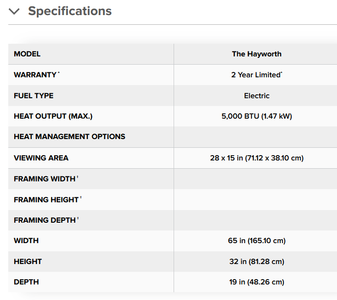Click the MODEL row label
Viewport: 337px width, 300px height.
27,54
